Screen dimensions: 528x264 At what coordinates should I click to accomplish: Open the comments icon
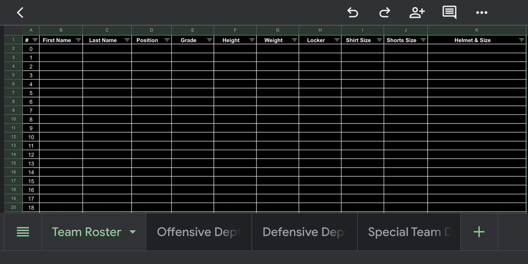tap(449, 13)
